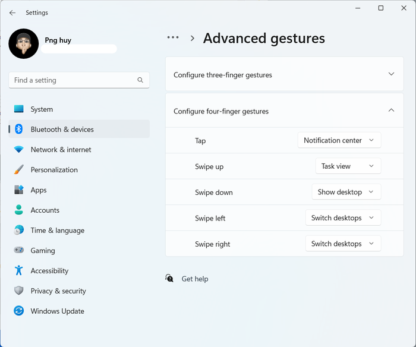This screenshot has height=347, width=416.
Task: Click the Swipe right row label
Action: tap(213, 244)
